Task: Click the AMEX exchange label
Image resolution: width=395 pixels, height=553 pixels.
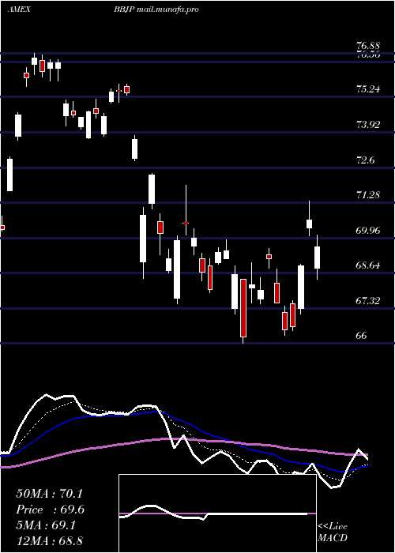Action: pyautogui.click(x=19, y=9)
